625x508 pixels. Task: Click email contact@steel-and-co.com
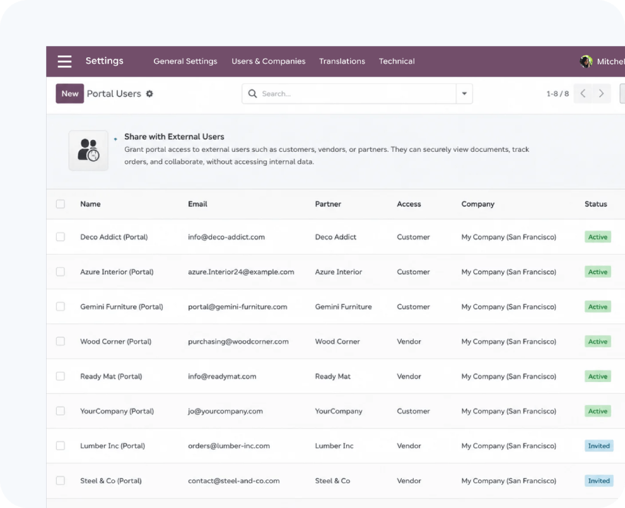coord(234,481)
